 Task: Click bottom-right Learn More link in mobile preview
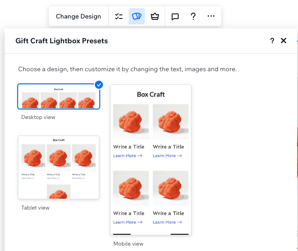pos(167,222)
